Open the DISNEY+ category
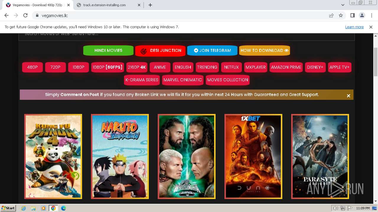This screenshot has width=378, height=212. tap(315, 67)
